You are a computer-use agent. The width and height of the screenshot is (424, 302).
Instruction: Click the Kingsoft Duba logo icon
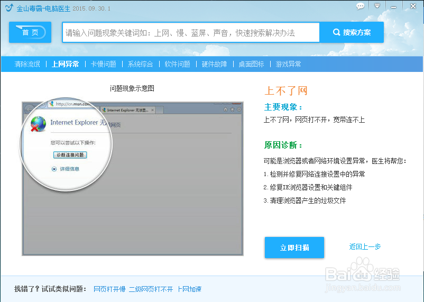9,7
